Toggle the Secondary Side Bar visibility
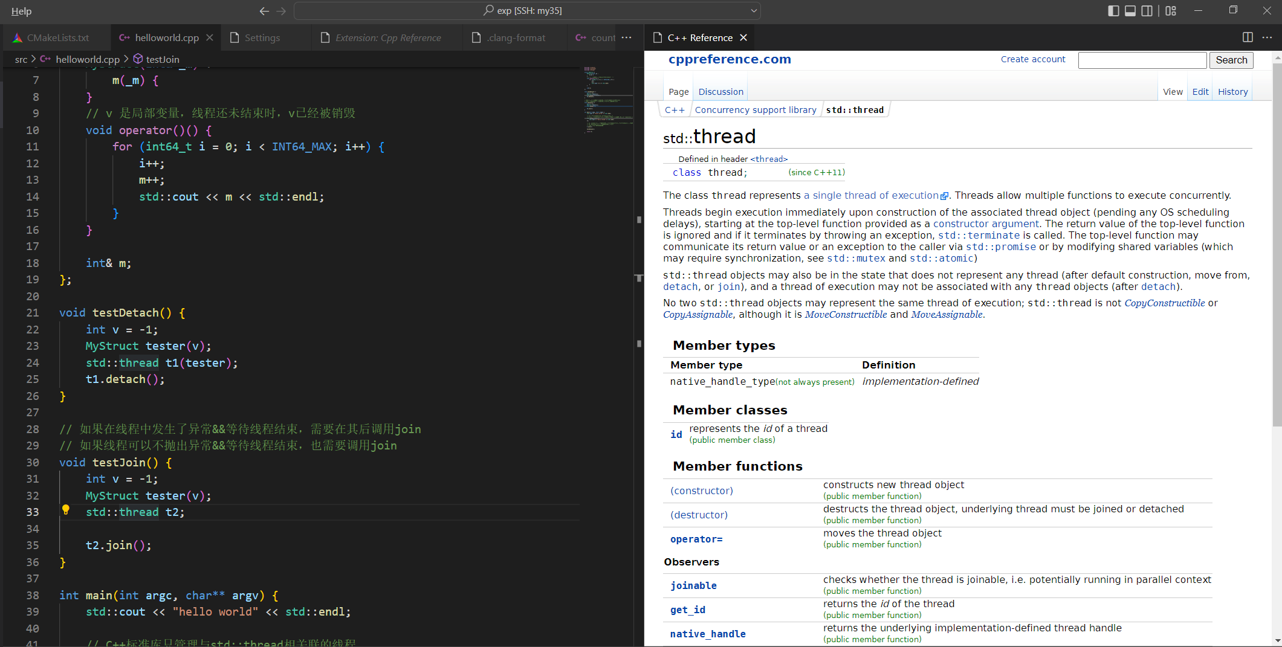 (1147, 11)
